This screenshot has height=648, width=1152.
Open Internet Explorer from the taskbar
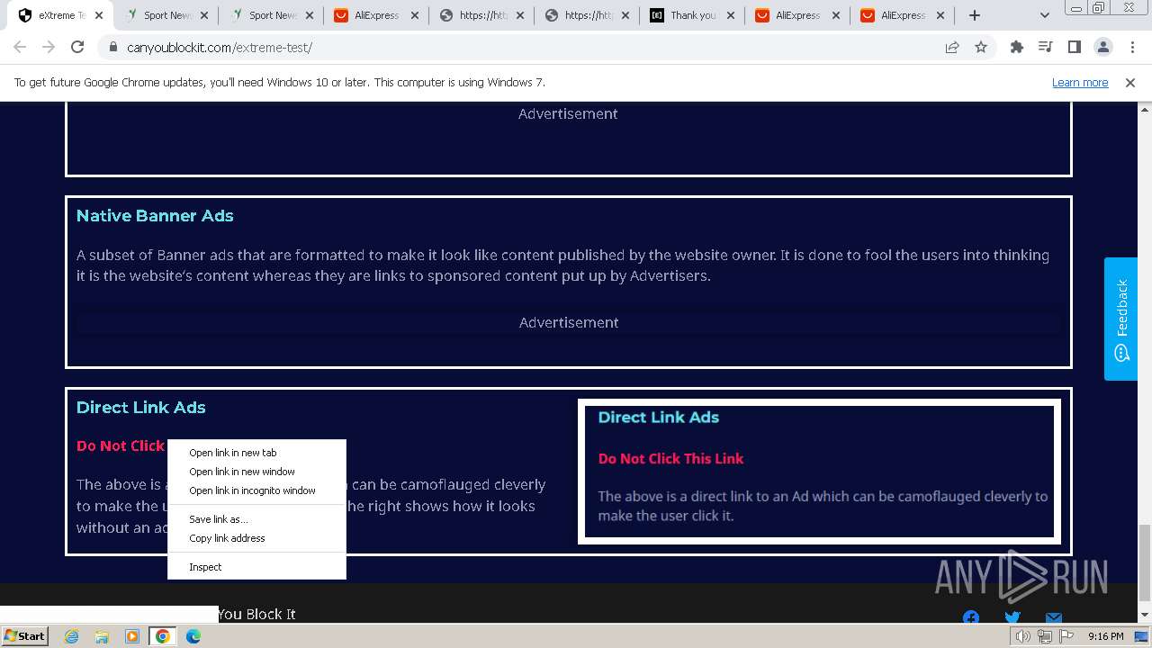click(x=71, y=636)
